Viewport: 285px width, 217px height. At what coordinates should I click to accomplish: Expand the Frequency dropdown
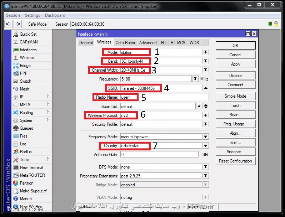[x=195, y=79]
